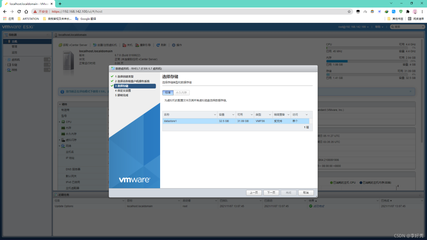
Task: Click the browser reload icon
Action: [19, 11]
